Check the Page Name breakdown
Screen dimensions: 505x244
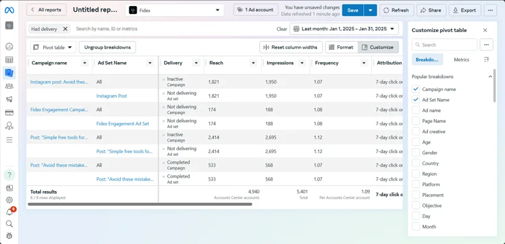coord(416,121)
